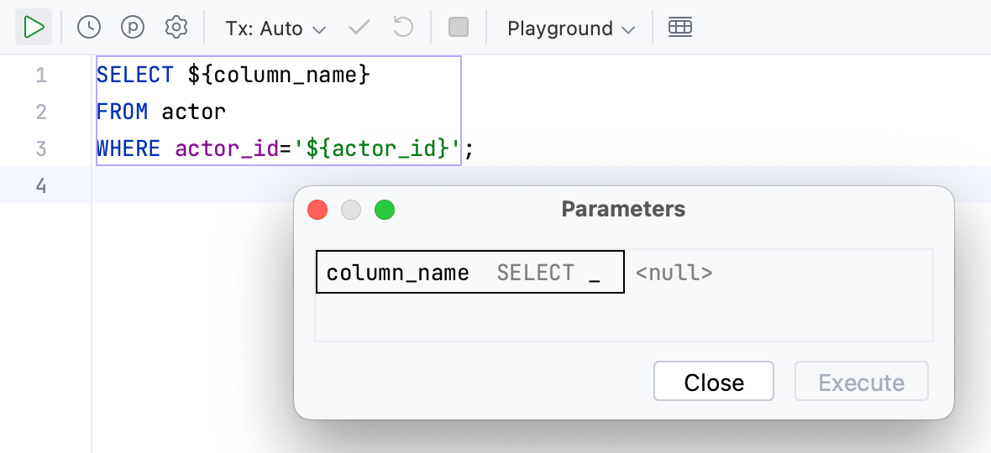Image resolution: width=991 pixels, height=453 pixels.
Task: Click the Parameters dialog title bar
Action: [x=623, y=209]
